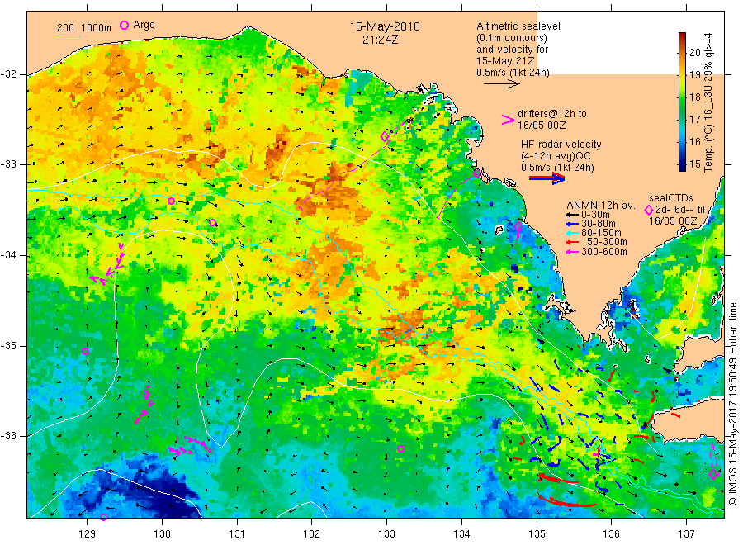
Task: Click the "ANMN 12h av." legend heading
Action: (601, 206)
